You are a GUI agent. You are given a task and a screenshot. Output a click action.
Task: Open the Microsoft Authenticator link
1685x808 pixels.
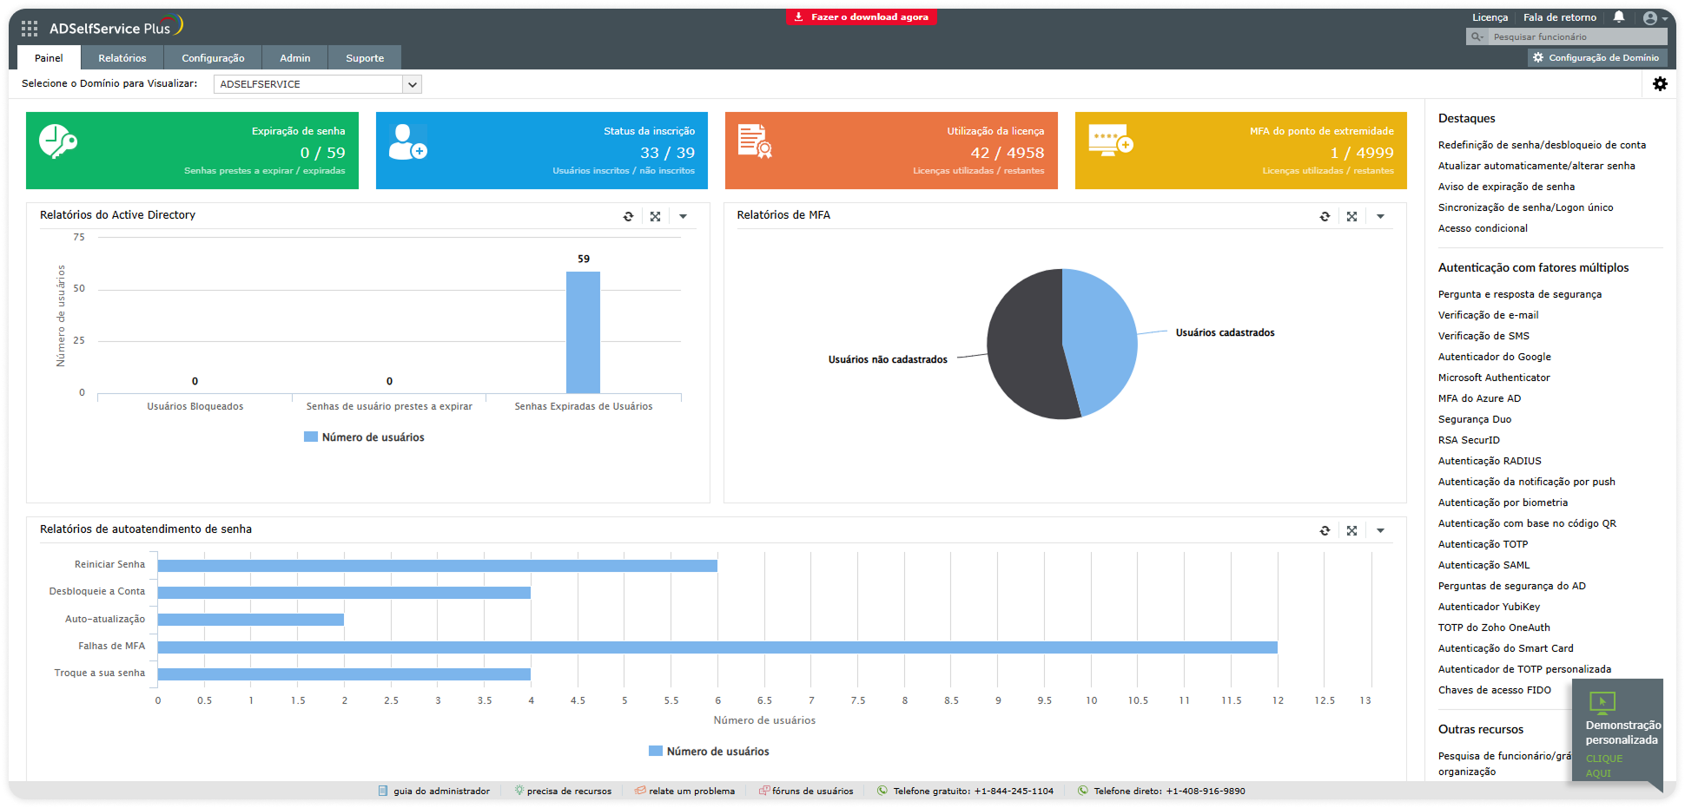(x=1493, y=378)
